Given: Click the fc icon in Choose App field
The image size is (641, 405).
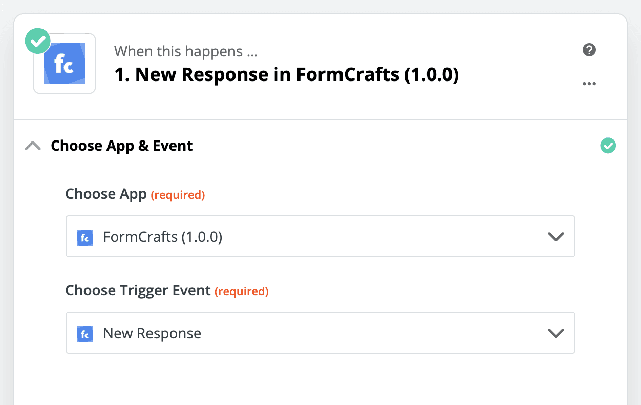Looking at the screenshot, I should (85, 237).
